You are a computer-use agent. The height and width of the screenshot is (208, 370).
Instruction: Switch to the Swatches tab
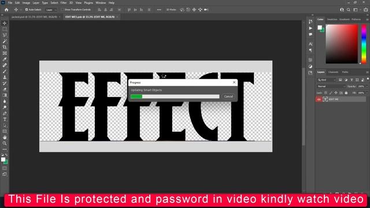tap(332, 19)
